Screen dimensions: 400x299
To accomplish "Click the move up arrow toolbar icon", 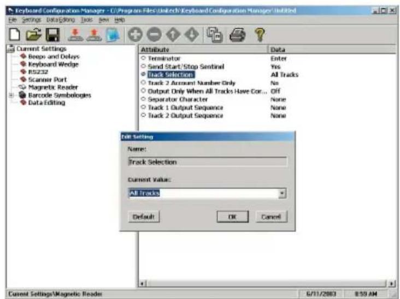I will tap(173, 34).
